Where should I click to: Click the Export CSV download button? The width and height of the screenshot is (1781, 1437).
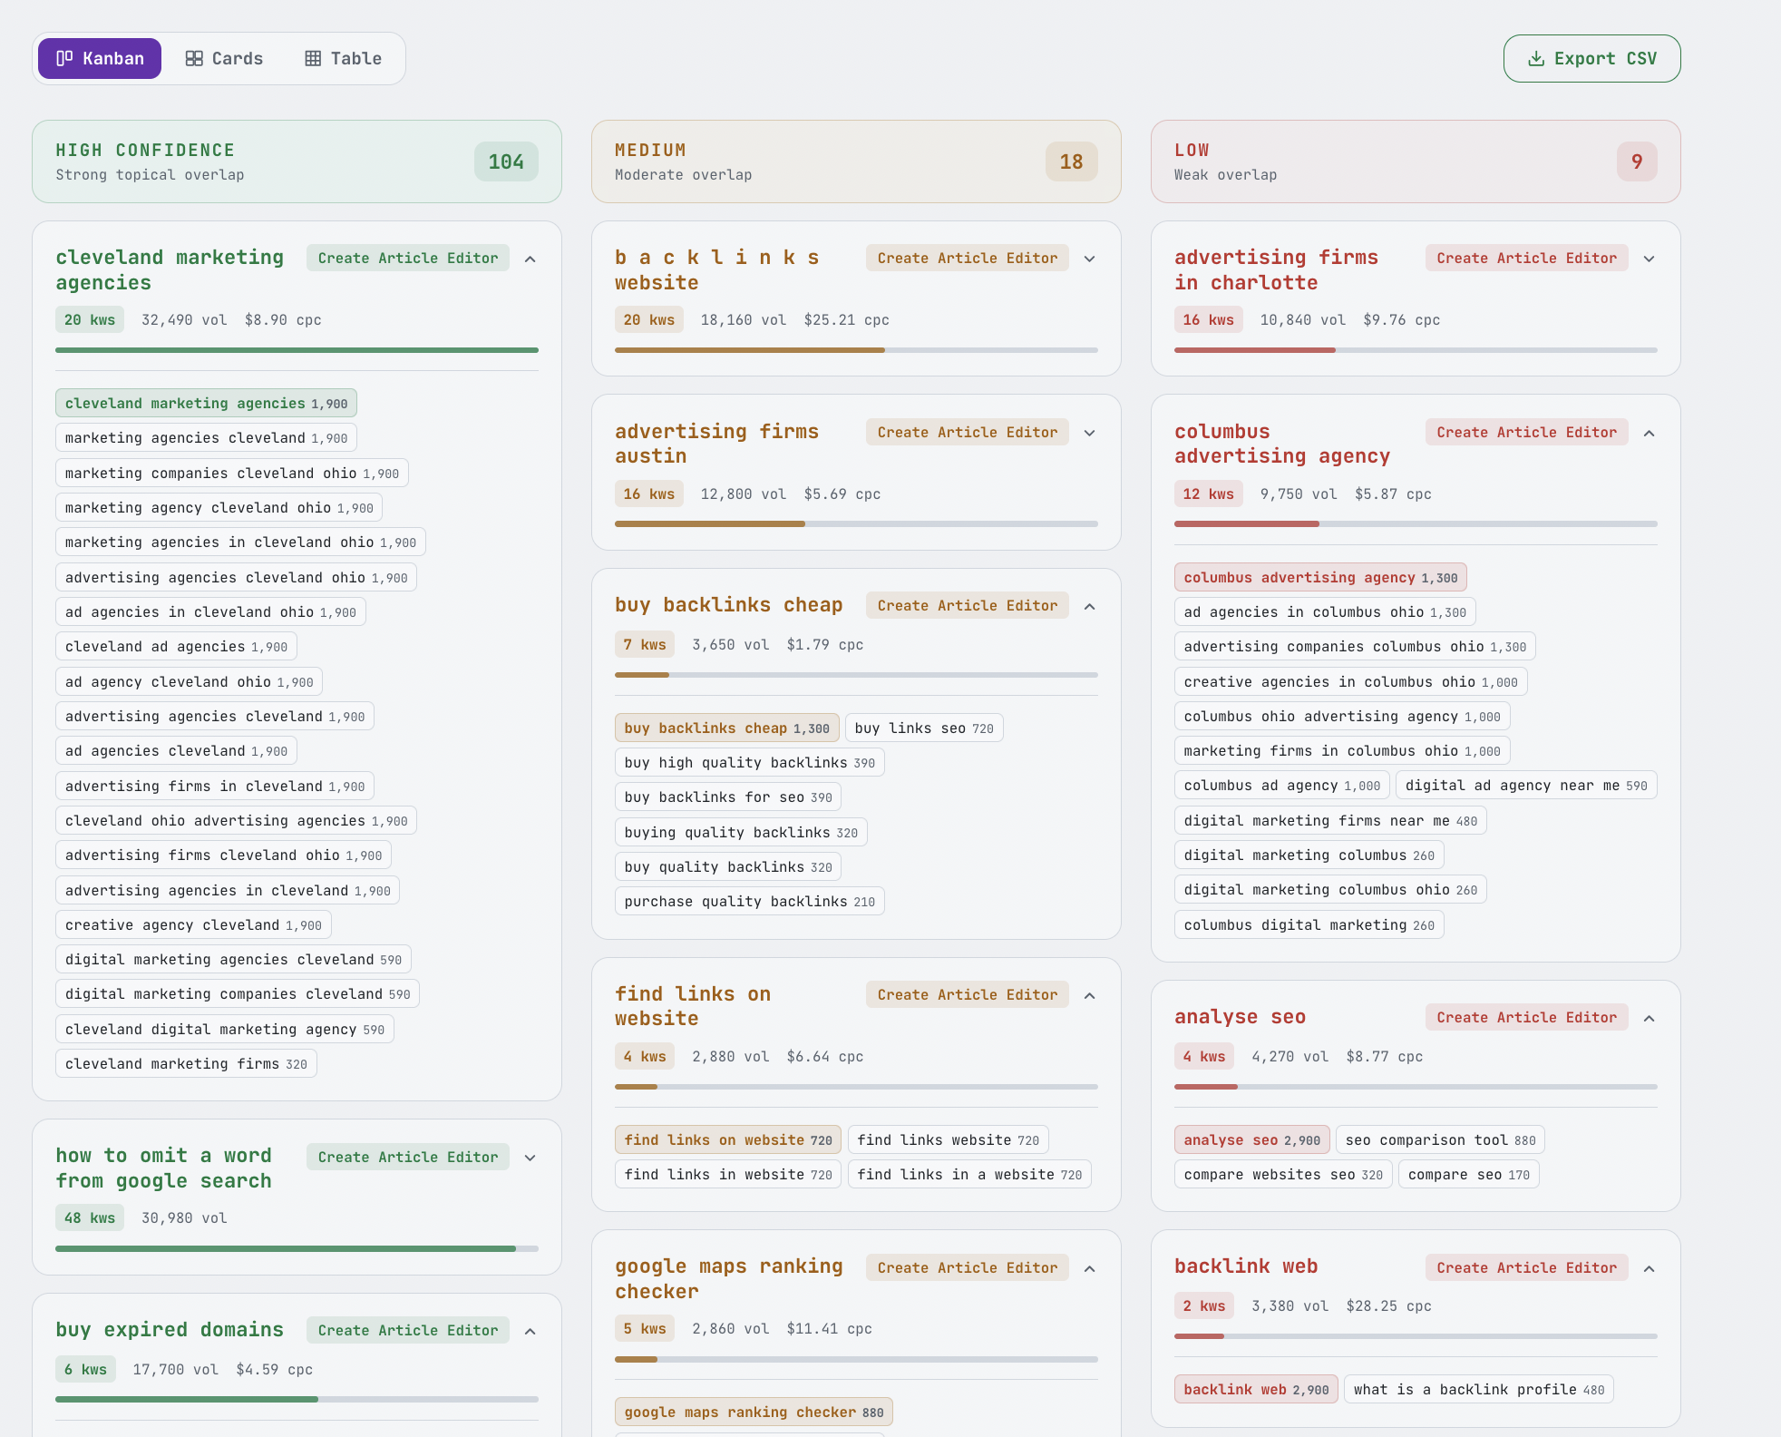tap(1591, 58)
